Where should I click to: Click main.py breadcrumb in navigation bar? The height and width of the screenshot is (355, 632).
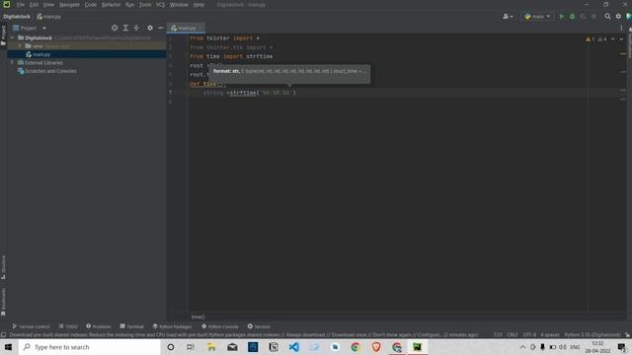coord(48,17)
